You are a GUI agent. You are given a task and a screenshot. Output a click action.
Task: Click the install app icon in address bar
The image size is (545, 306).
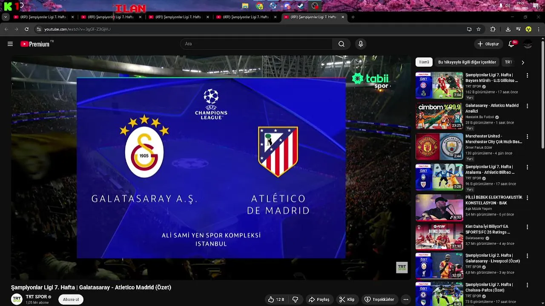click(469, 29)
